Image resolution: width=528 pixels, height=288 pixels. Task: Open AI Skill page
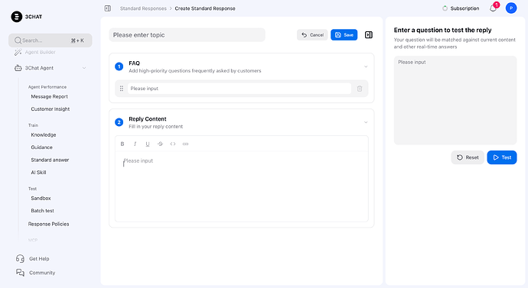[38, 173]
